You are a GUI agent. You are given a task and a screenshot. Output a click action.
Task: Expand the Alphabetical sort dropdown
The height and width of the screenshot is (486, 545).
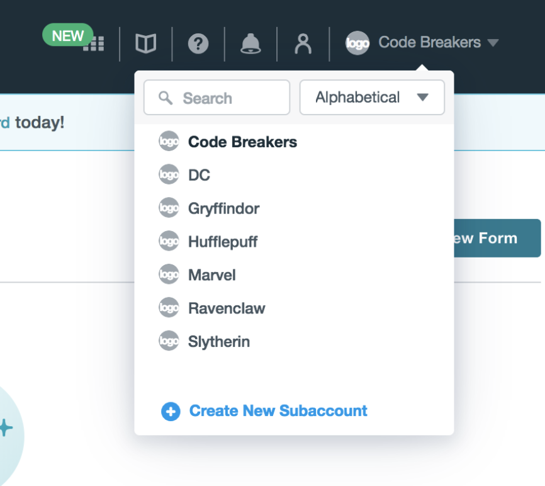click(x=372, y=98)
